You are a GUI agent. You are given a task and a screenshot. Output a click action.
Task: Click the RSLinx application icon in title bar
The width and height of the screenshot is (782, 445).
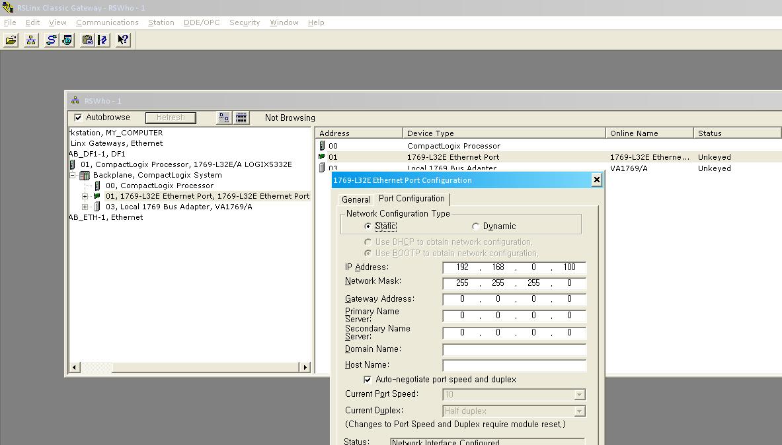tap(7, 7)
